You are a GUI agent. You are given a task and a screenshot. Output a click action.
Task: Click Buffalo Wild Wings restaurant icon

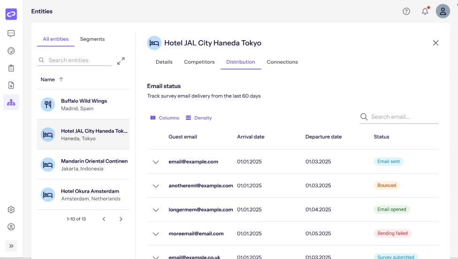click(47, 104)
